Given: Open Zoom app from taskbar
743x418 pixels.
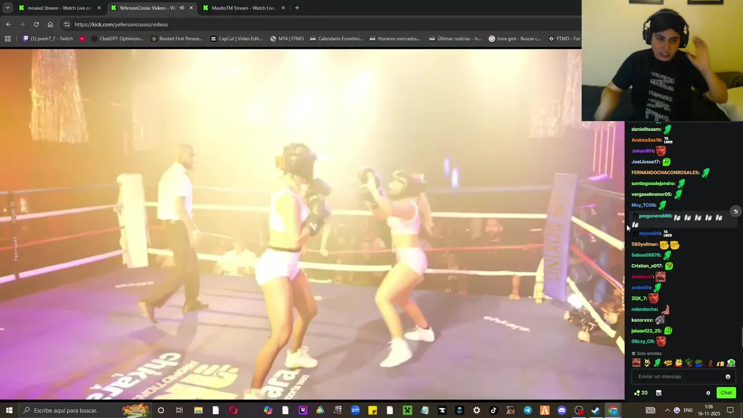Looking at the screenshot, I should coord(355,410).
